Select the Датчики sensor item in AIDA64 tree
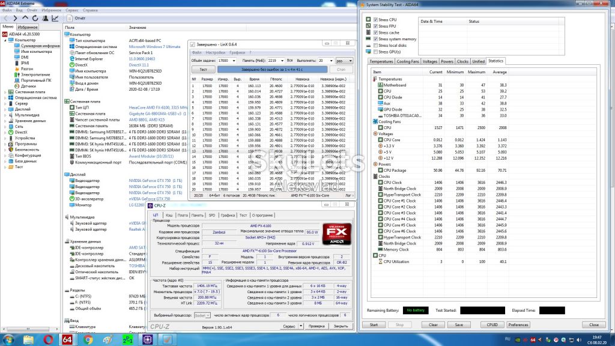This screenshot has width=615, height=346. click(28, 86)
